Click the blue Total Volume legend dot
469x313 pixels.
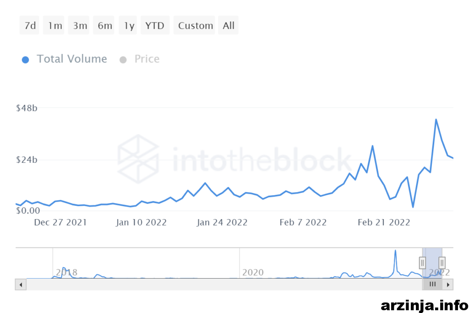click(x=26, y=60)
